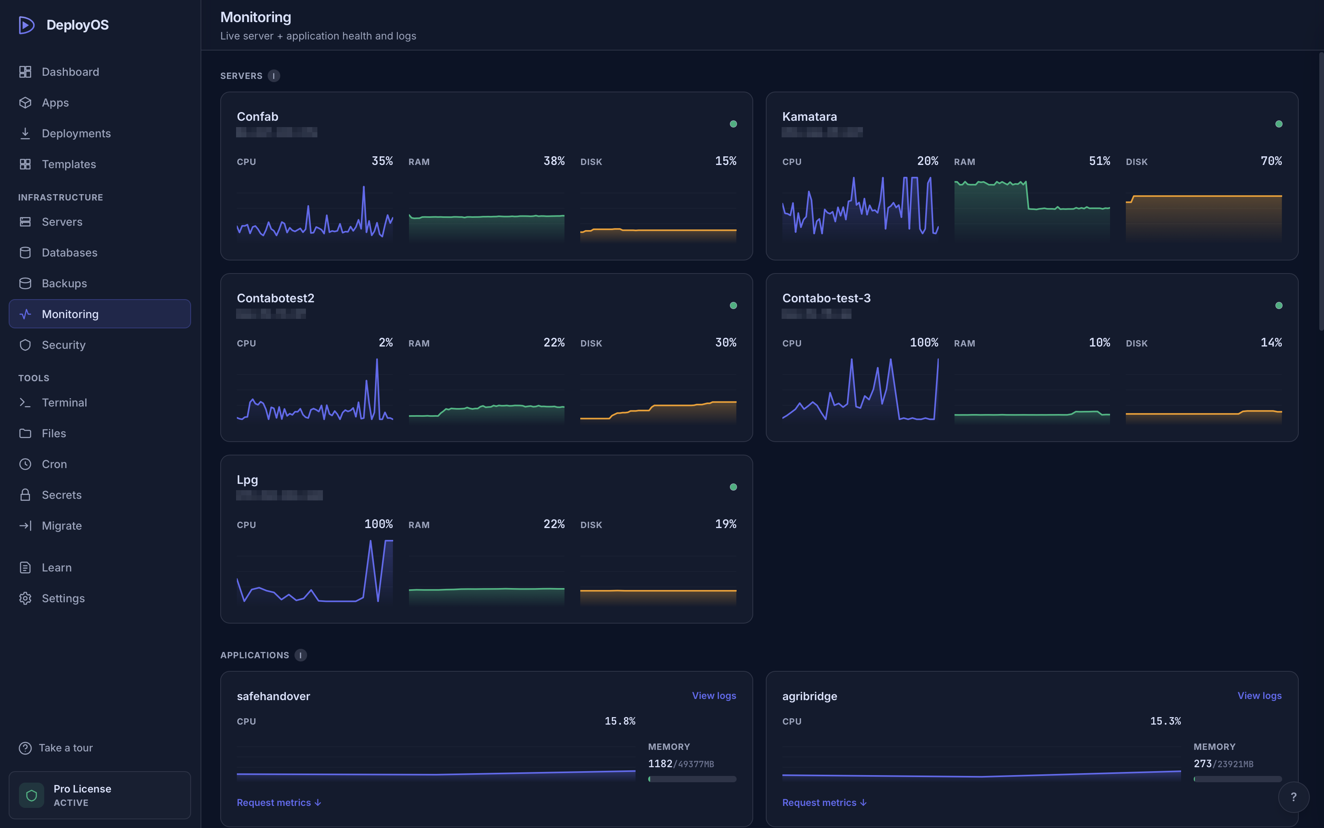Click Contabo-test-3 green status dot

(x=1279, y=305)
